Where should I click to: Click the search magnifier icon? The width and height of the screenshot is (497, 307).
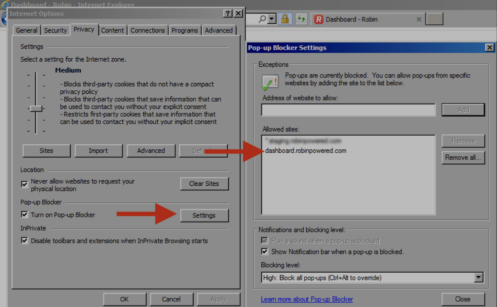click(262, 19)
